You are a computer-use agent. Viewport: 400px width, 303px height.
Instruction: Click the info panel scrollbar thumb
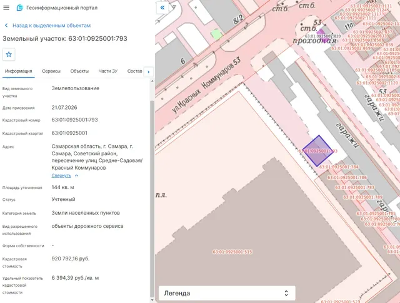point(152,199)
